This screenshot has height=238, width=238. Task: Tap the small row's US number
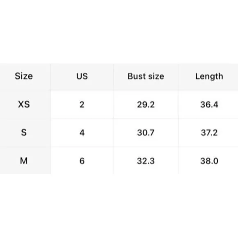82,133
